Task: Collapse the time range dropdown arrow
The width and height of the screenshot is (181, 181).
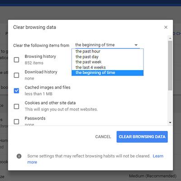Action: pos(136,45)
